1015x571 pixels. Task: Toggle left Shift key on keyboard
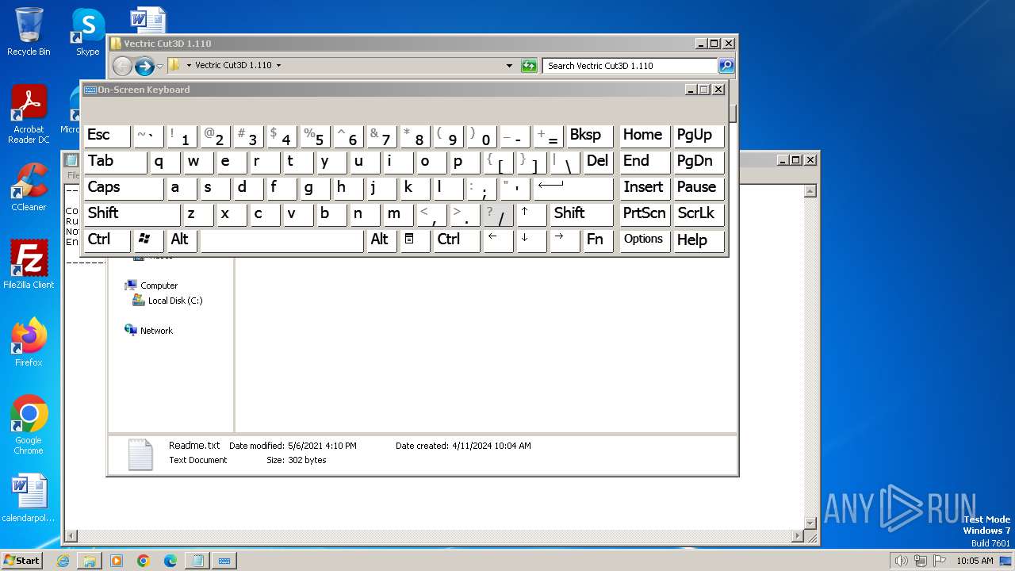click(x=132, y=214)
